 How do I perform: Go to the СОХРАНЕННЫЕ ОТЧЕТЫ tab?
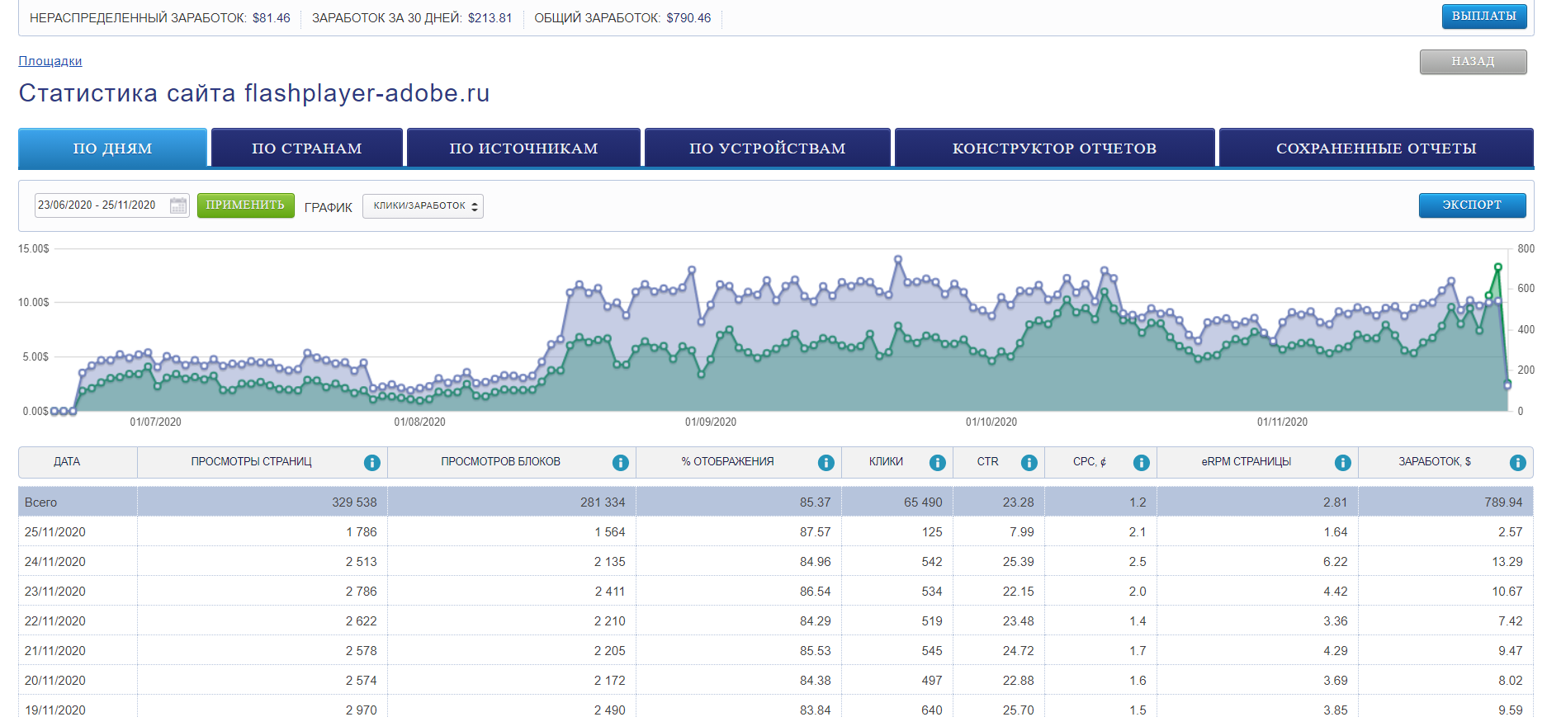point(1376,149)
